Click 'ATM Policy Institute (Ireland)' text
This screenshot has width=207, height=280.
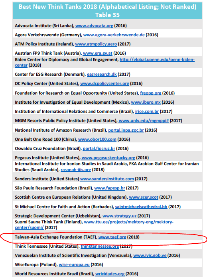(44, 44)
